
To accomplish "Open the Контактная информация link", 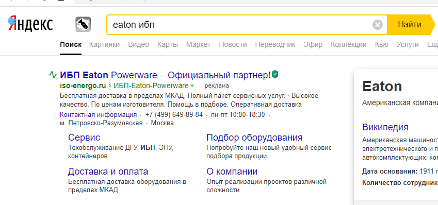I will (99, 115).
